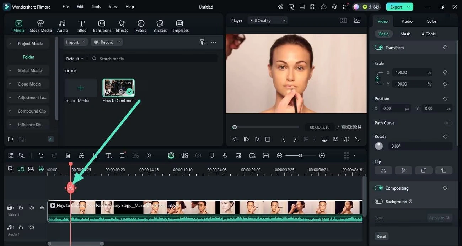This screenshot has height=246, width=462.
Task: Click the timeline zoom slider handle
Action: click(300, 155)
